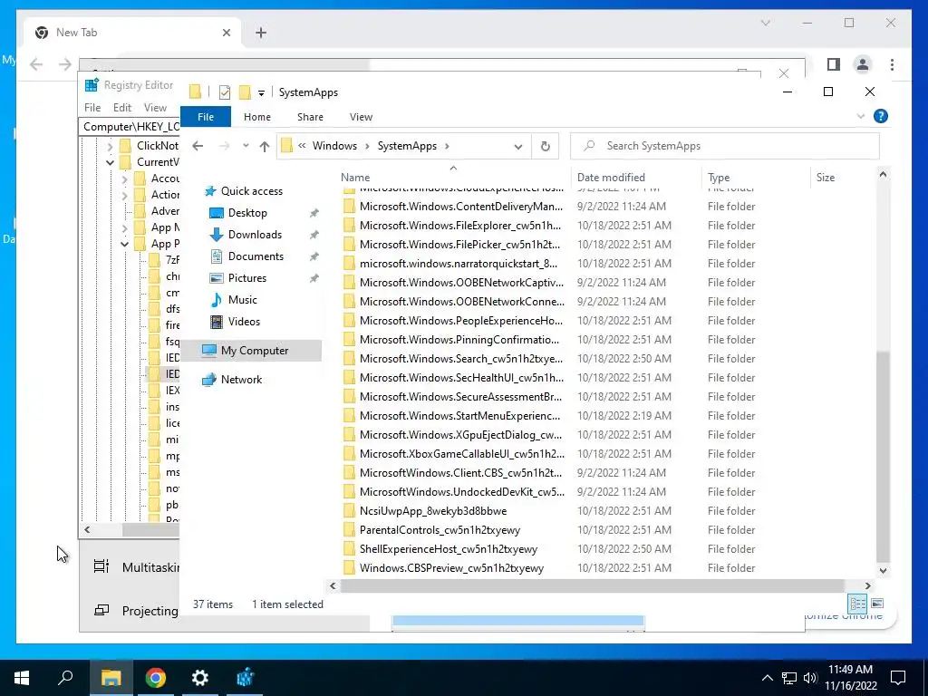Open Music in the navigation pane

pyautogui.click(x=242, y=300)
